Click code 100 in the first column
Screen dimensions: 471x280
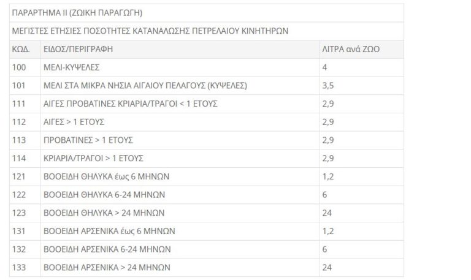pos(18,67)
